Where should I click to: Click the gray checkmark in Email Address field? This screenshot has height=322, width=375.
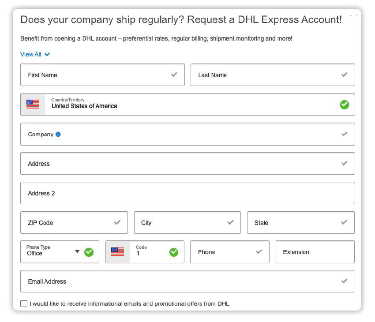pos(344,281)
